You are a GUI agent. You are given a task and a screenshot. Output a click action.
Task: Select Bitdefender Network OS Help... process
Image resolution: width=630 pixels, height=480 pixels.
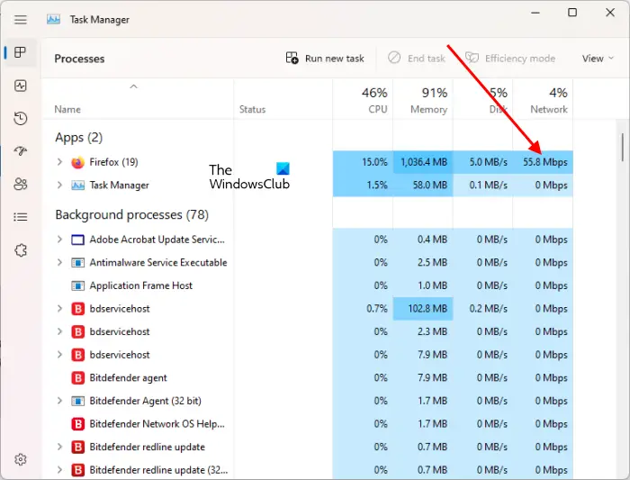(x=157, y=424)
